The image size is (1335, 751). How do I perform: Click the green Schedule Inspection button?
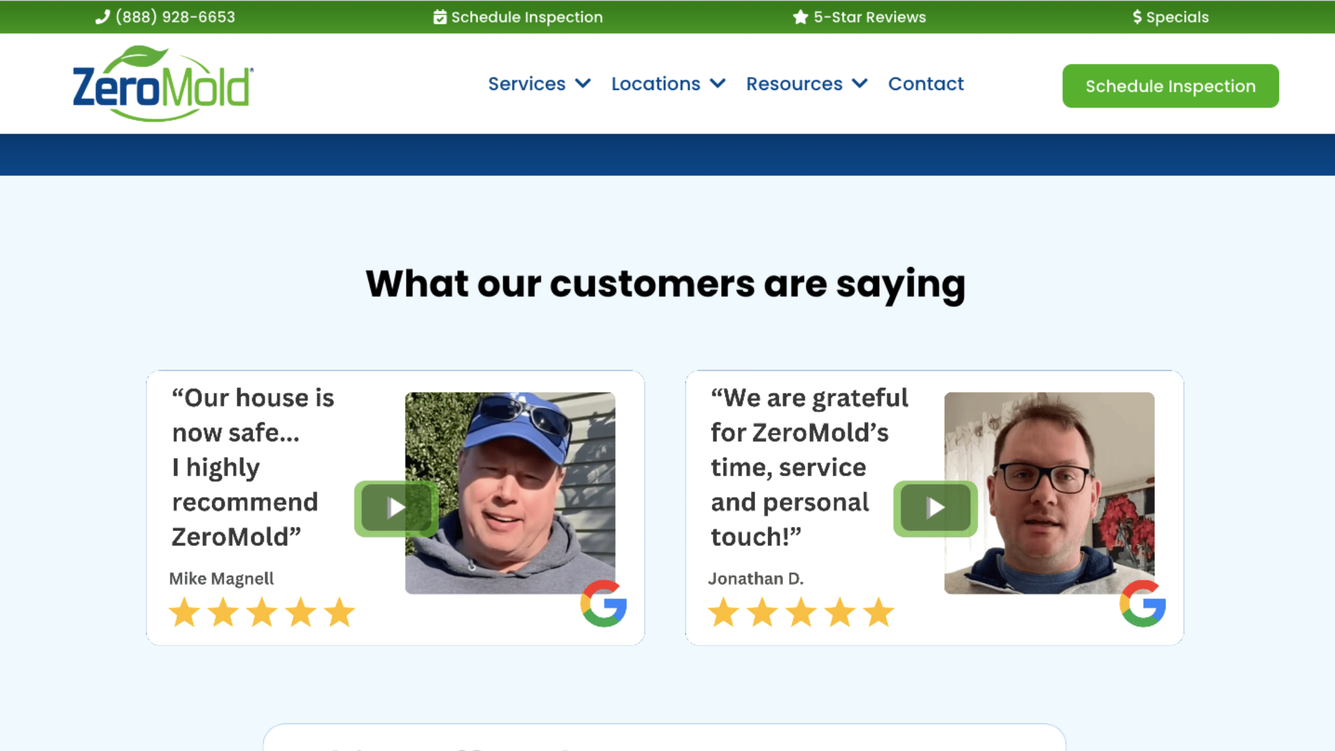tap(1170, 86)
